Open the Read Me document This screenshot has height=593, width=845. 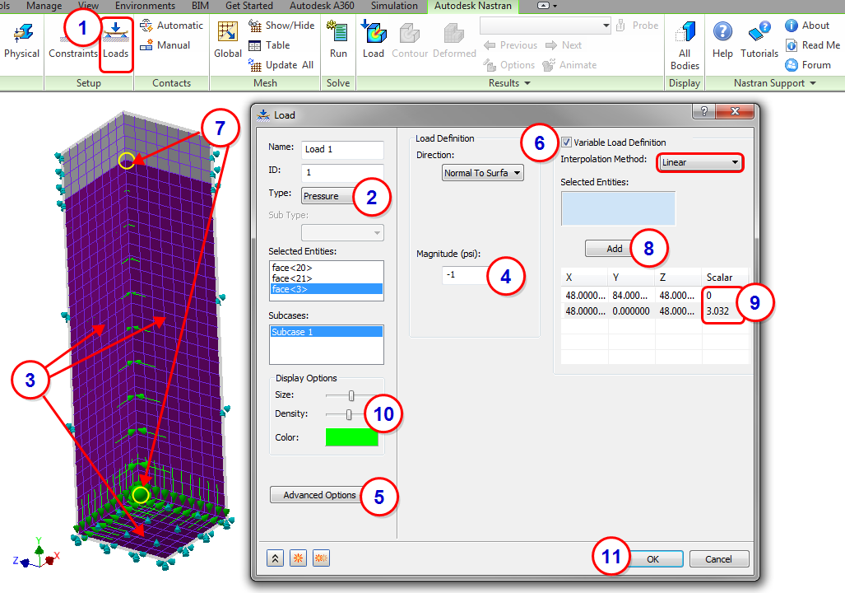point(813,45)
